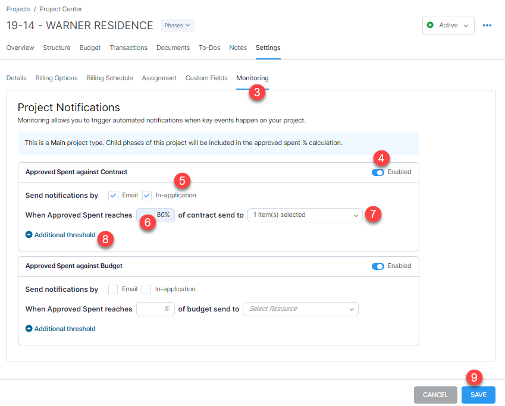Click the empty budget percentage field

[x=156, y=309]
